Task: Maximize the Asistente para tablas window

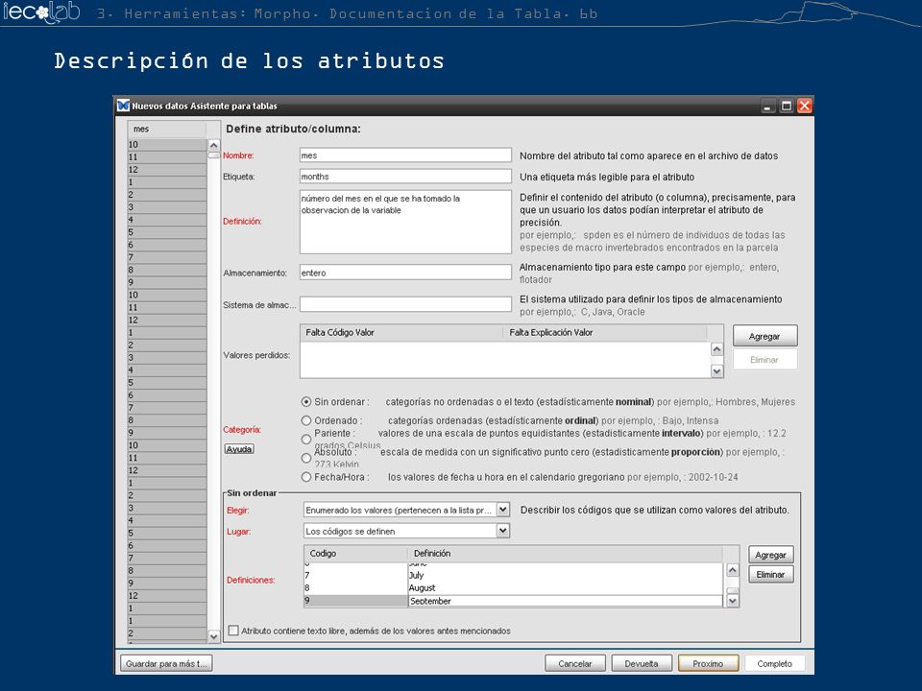Action: pyautogui.click(x=787, y=106)
